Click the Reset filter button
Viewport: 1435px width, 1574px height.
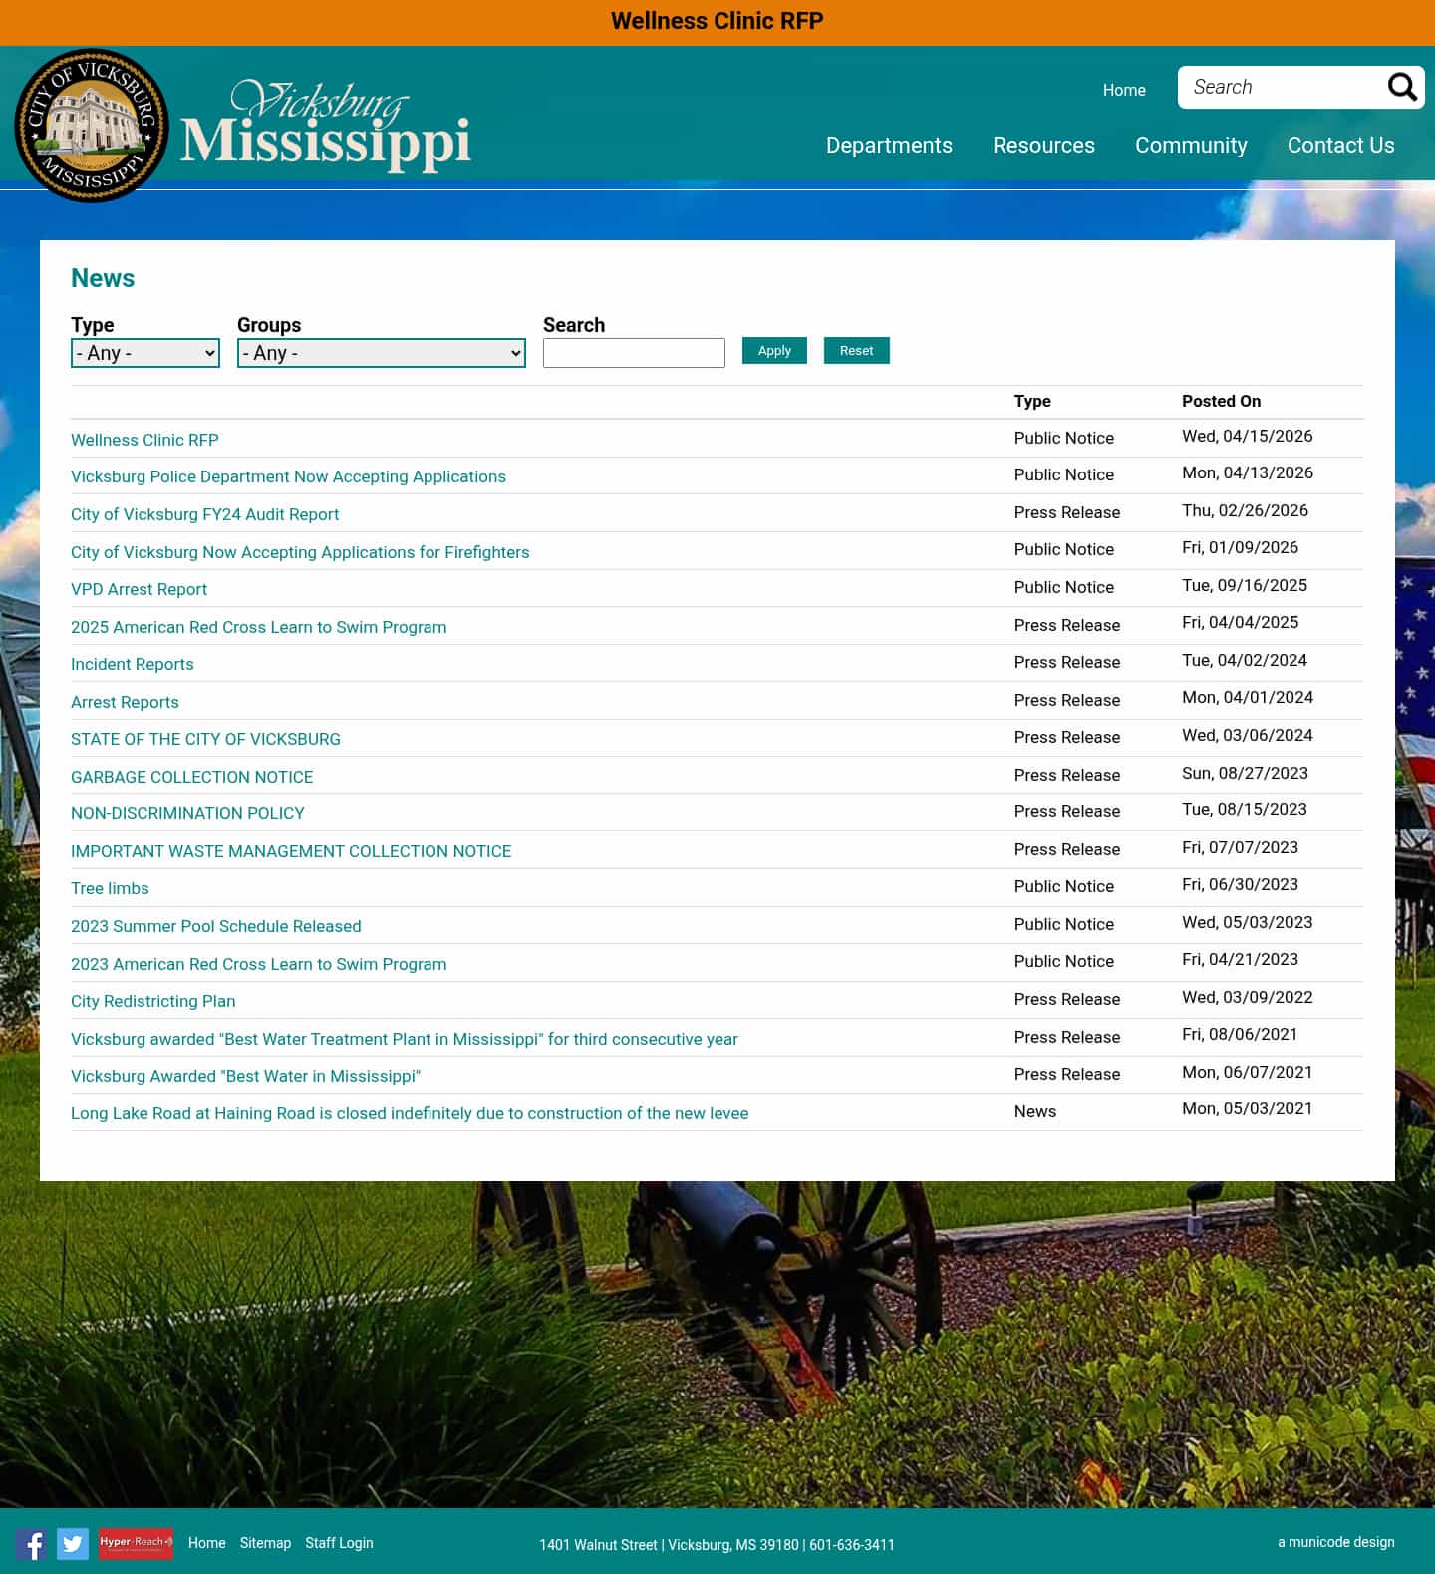point(856,351)
